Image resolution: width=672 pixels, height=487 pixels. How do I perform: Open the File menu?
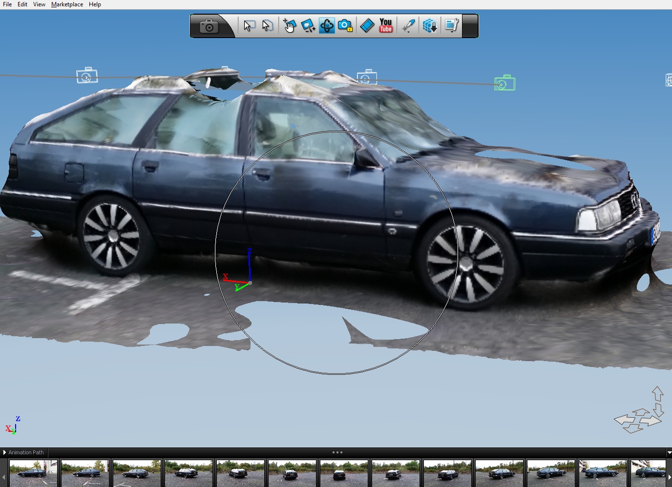coord(7,4)
